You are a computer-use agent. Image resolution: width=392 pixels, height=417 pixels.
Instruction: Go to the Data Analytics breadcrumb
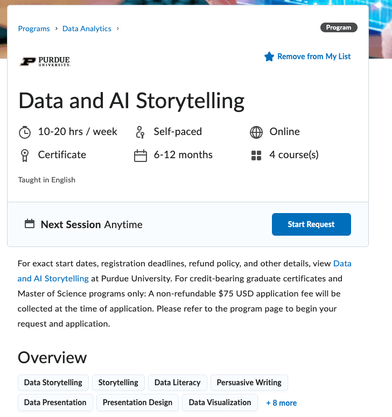click(87, 29)
